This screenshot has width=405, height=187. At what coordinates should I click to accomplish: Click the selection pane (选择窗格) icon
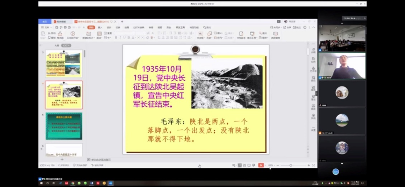(275, 34)
